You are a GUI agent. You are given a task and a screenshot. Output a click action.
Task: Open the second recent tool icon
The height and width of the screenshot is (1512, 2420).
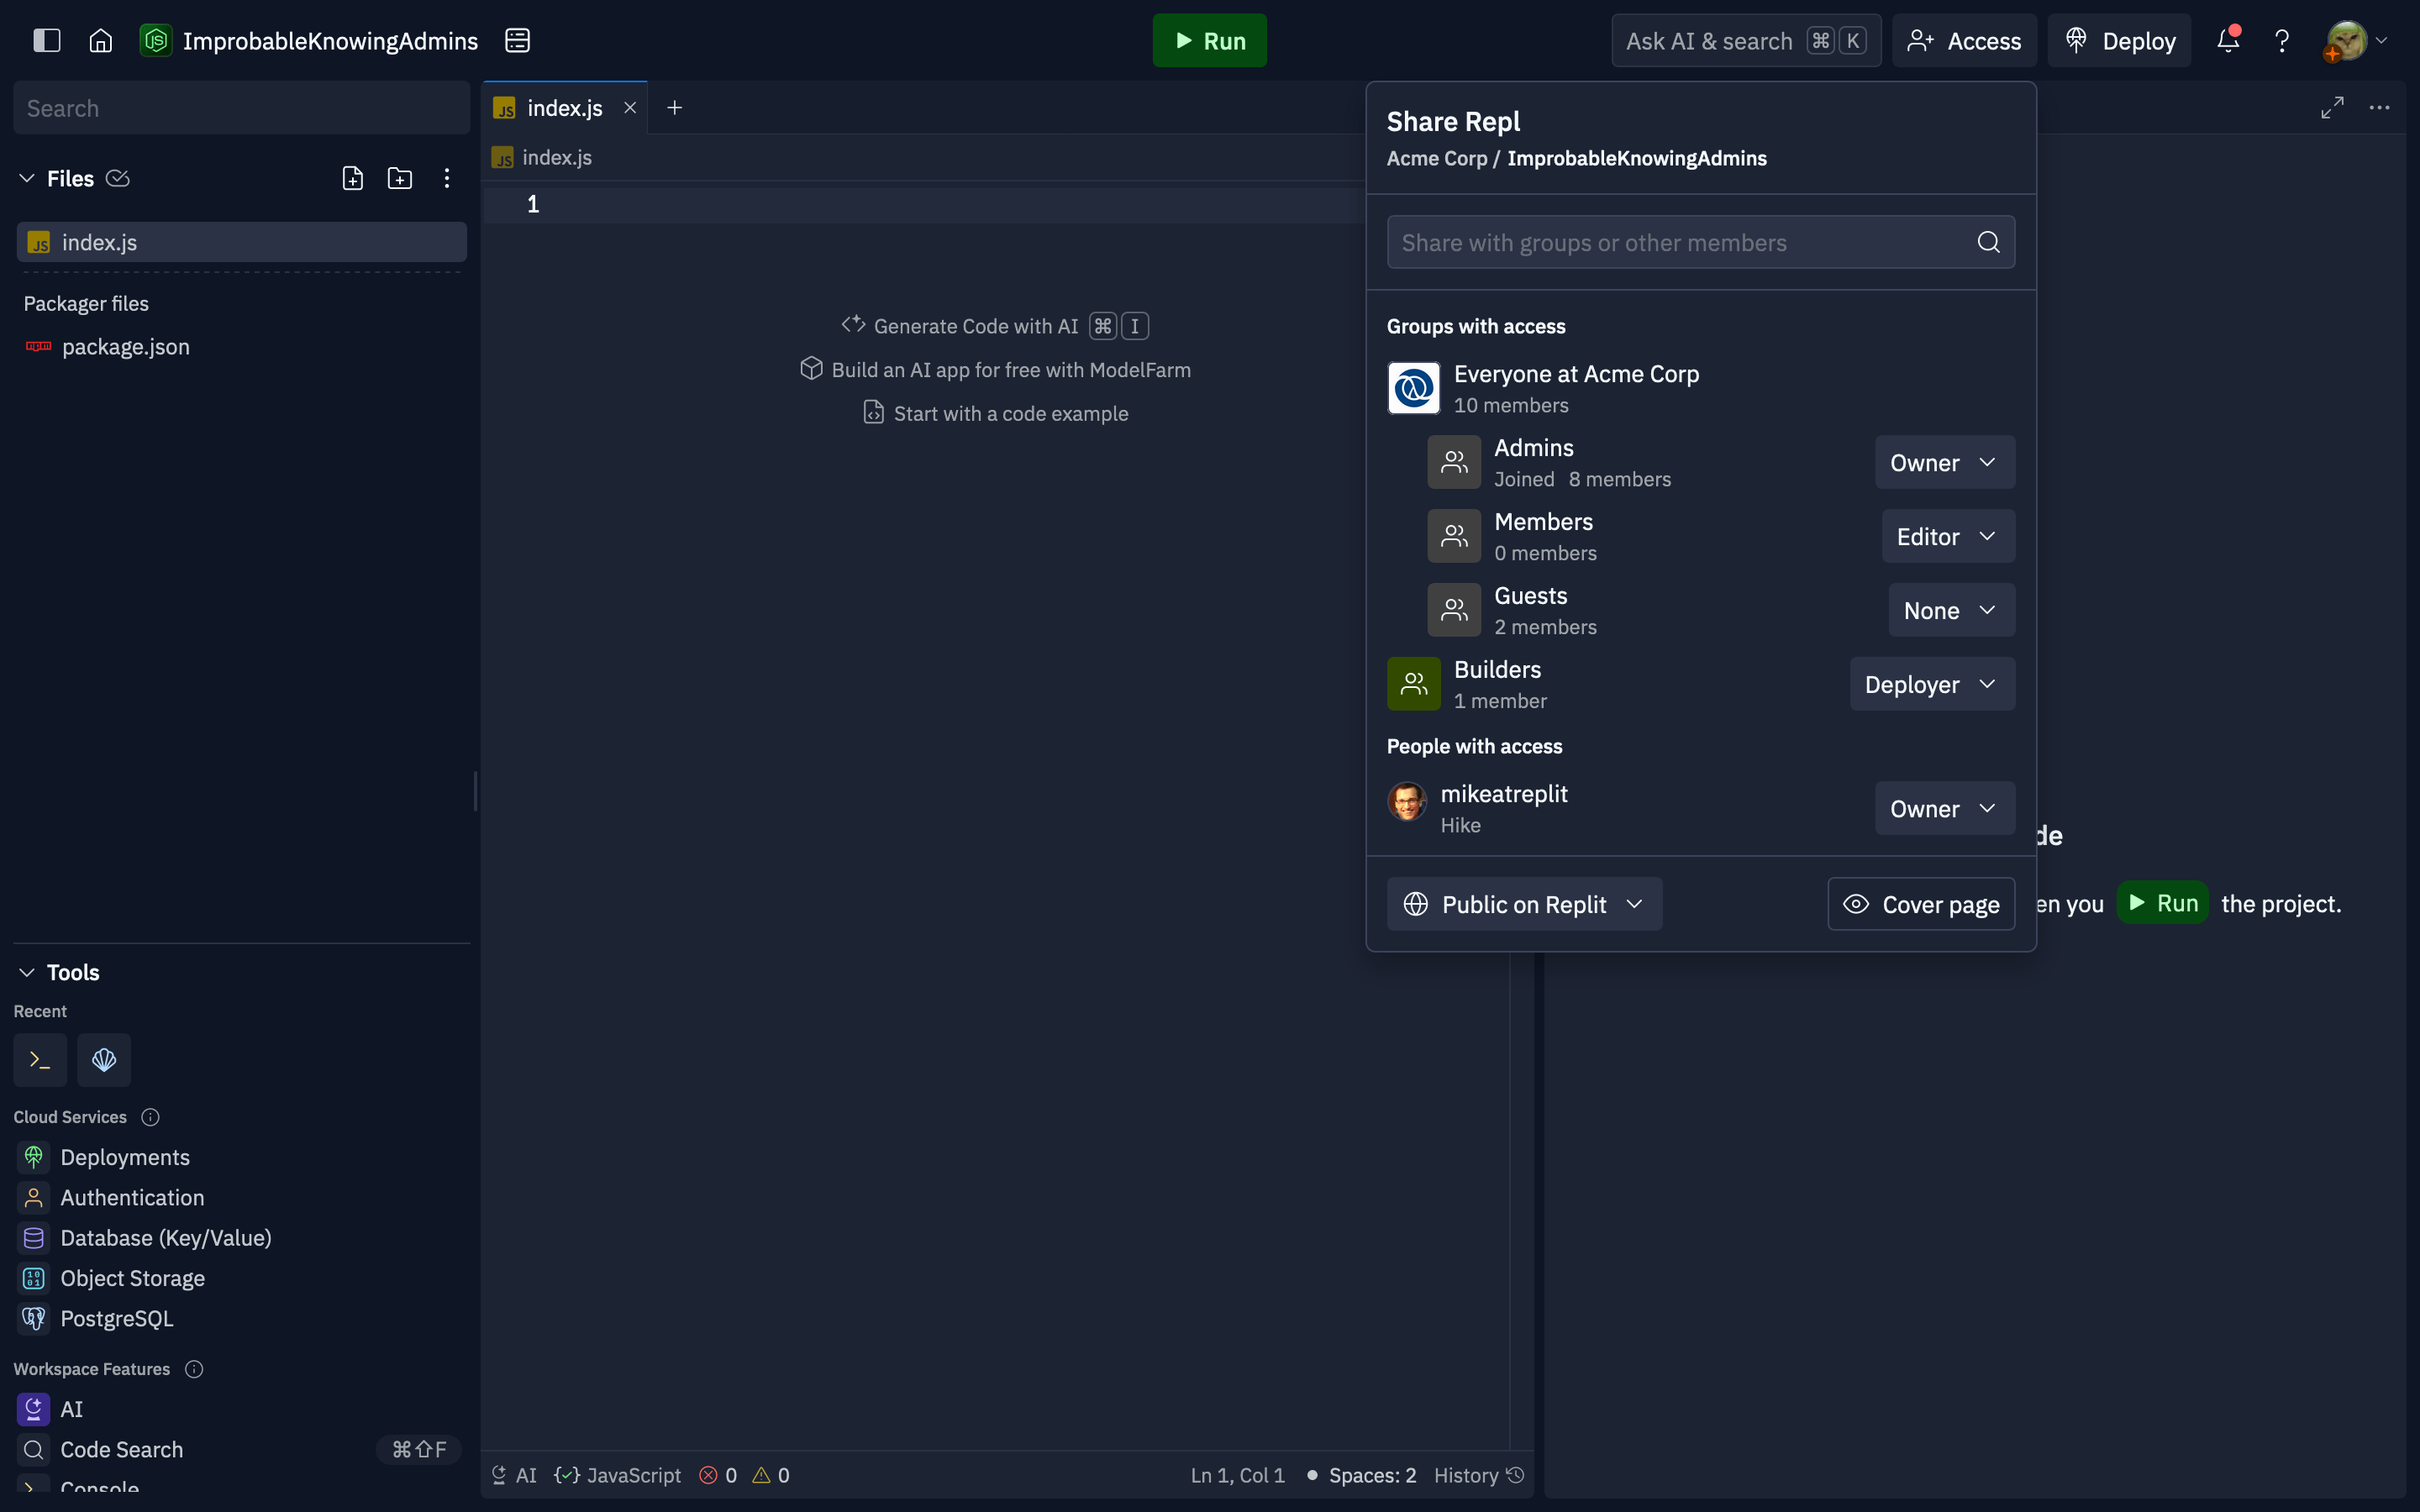pos(104,1059)
